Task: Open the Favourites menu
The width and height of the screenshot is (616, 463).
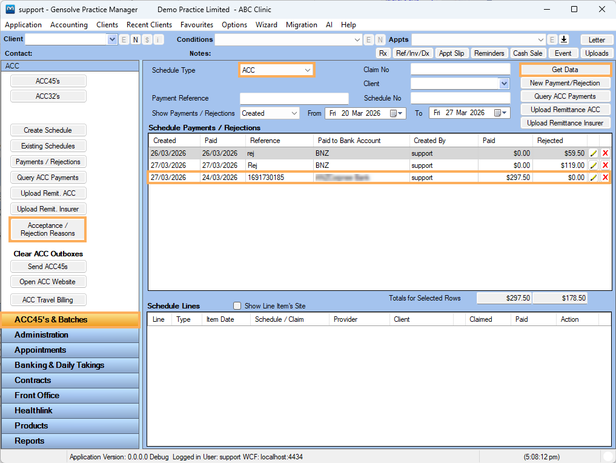Action: (x=197, y=25)
